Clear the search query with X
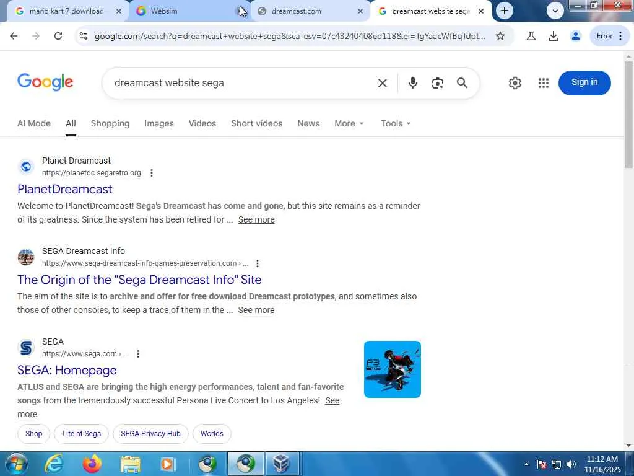 383,83
